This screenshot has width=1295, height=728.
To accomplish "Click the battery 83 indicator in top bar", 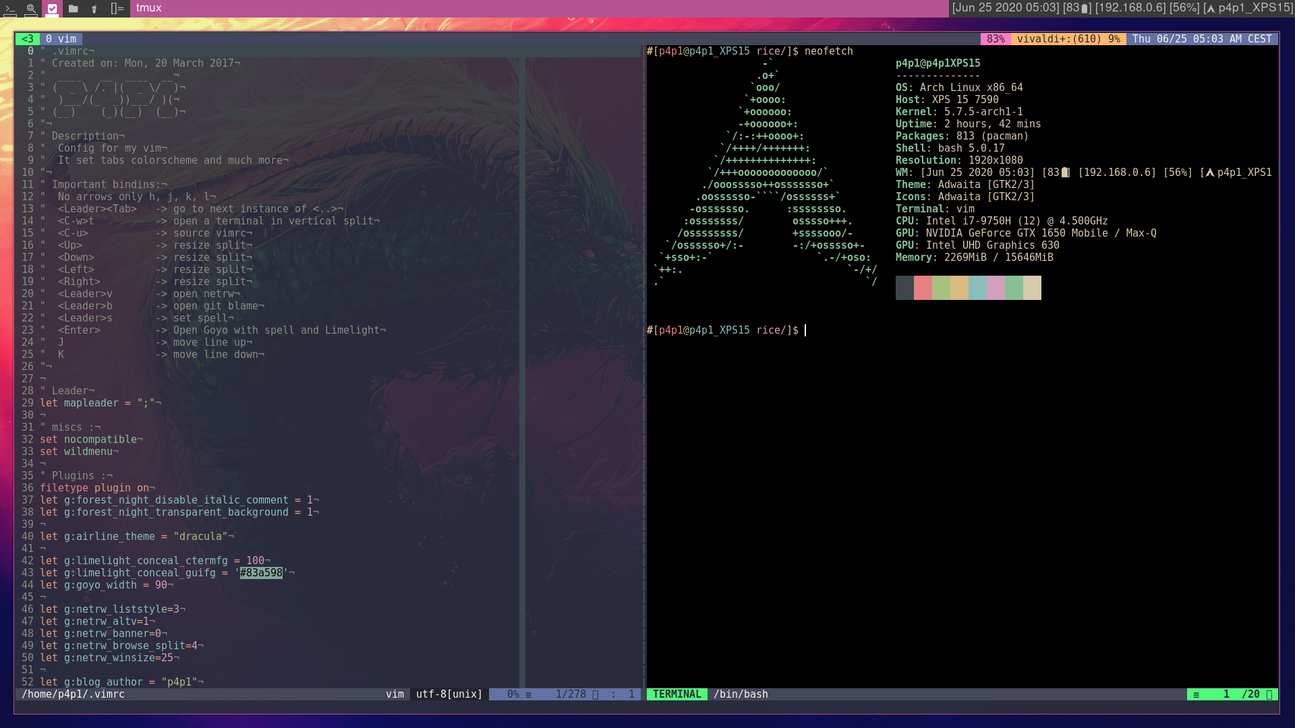I will pyautogui.click(x=1077, y=8).
